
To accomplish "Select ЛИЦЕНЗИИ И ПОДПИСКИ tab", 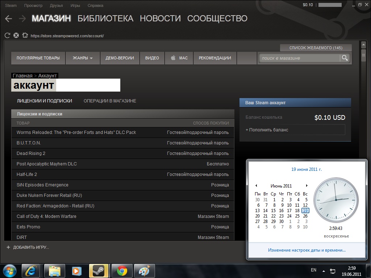I will (x=45, y=101).
